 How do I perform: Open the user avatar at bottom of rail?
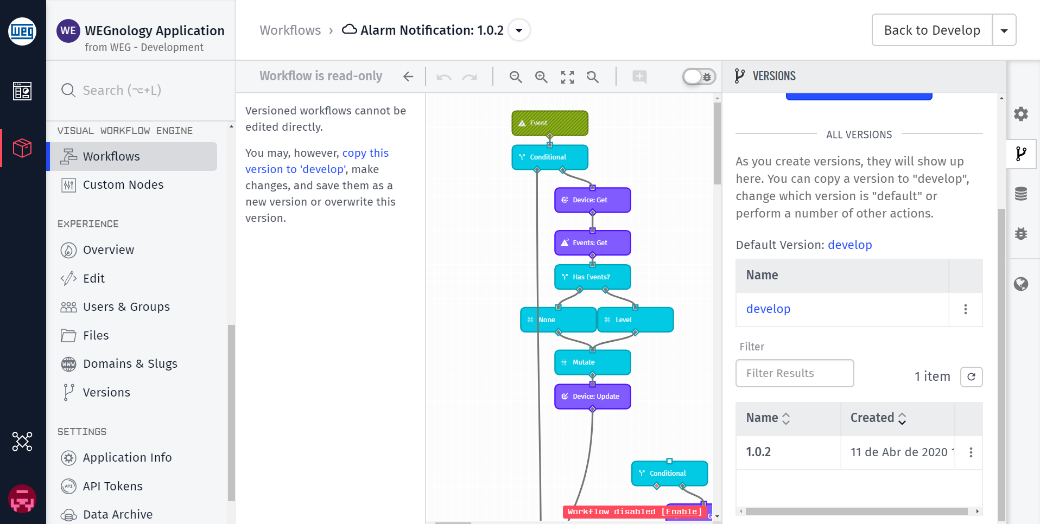tap(22, 499)
